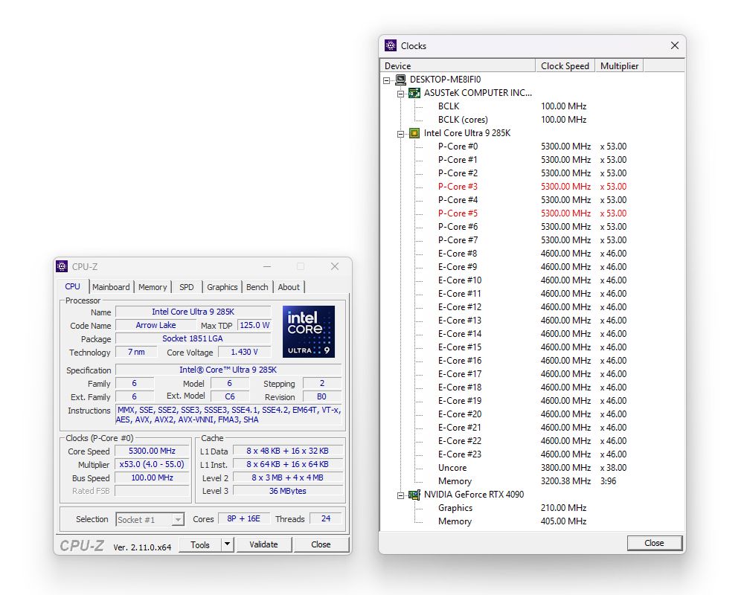Click the Intel Core Ultra 9 285K chip icon
The height and width of the screenshot is (595, 744).
point(414,133)
